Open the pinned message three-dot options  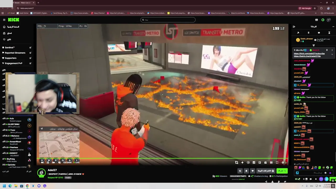click(332, 50)
